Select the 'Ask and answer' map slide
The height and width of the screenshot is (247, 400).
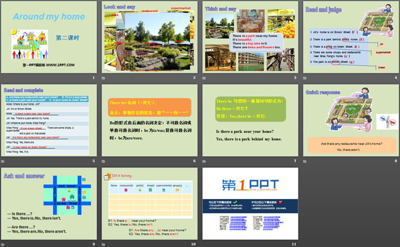[x=49, y=203]
